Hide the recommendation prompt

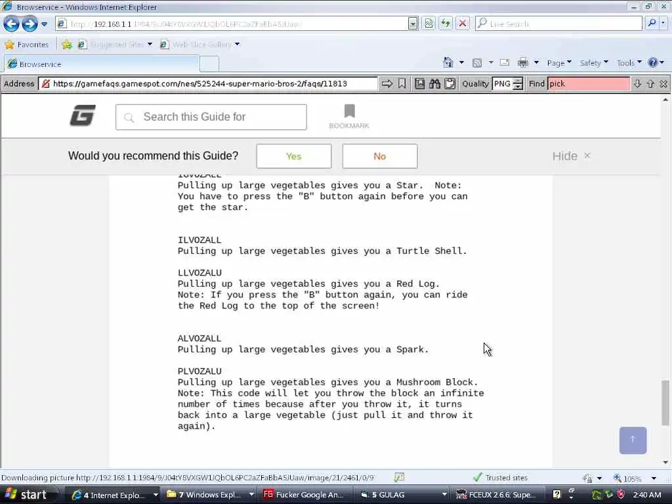[x=572, y=156]
